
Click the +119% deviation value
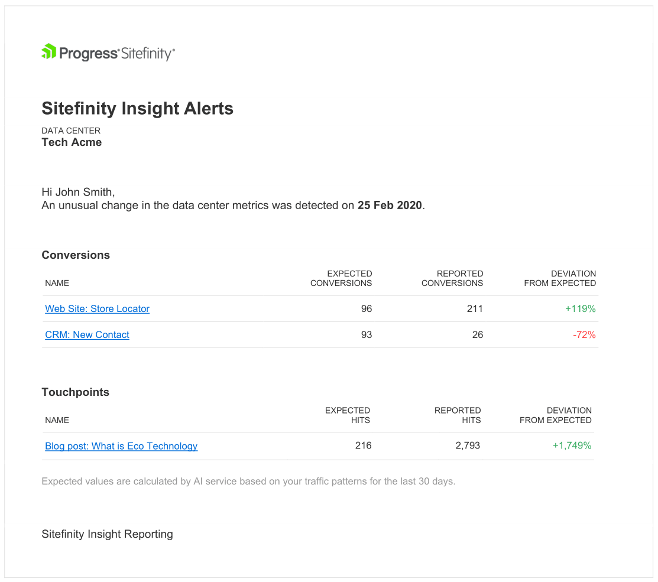tap(581, 308)
